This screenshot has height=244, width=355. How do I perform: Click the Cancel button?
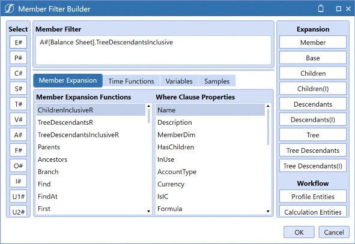point(334,232)
